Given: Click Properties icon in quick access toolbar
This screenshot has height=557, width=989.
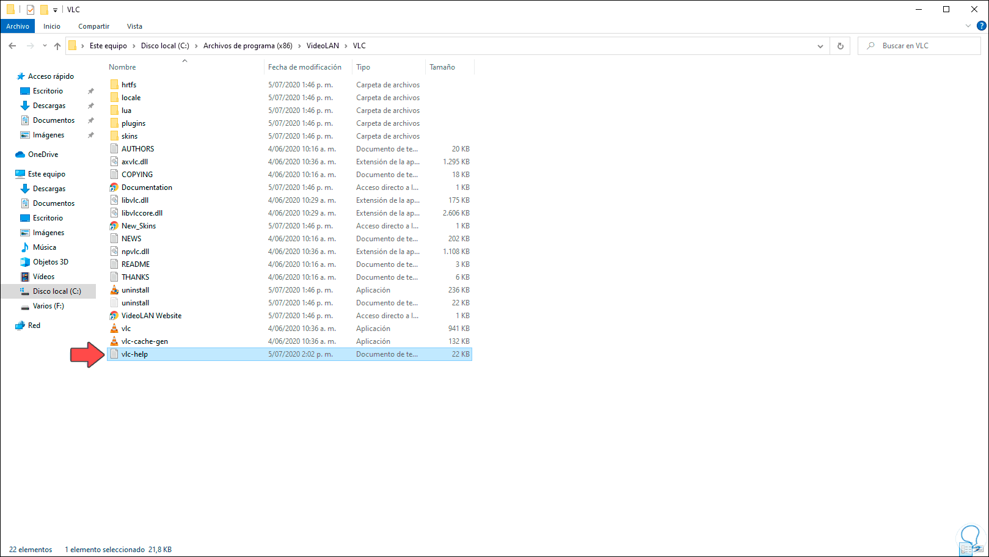Looking at the screenshot, I should 31,10.
